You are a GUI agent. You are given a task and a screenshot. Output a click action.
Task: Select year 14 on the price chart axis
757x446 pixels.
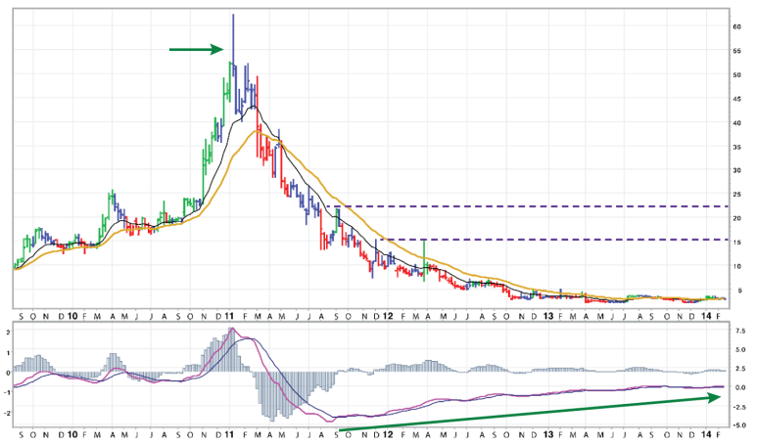tap(706, 316)
